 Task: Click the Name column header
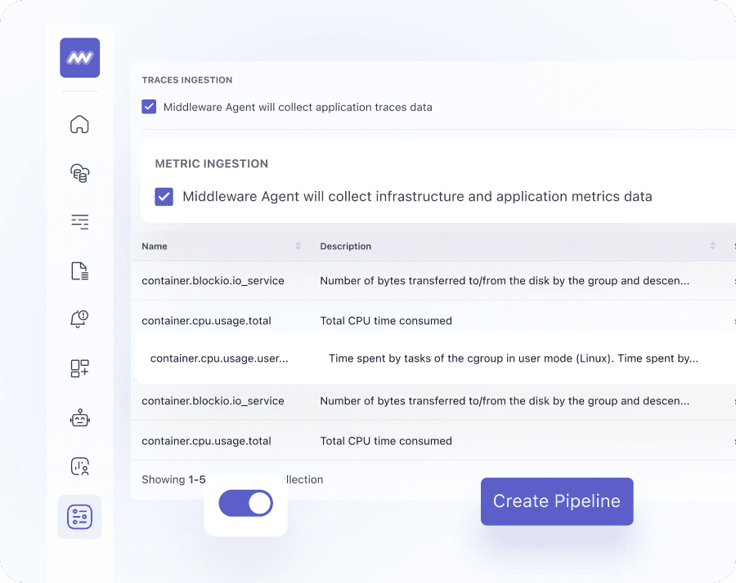(155, 246)
